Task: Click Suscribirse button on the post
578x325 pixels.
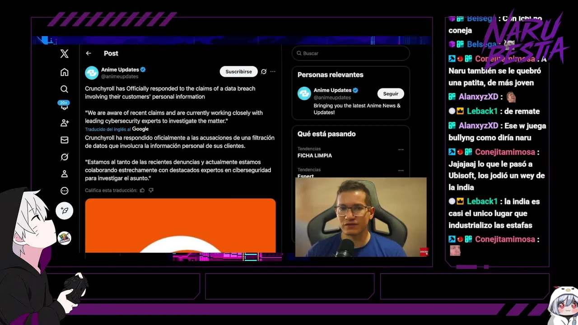Action: coord(238,71)
